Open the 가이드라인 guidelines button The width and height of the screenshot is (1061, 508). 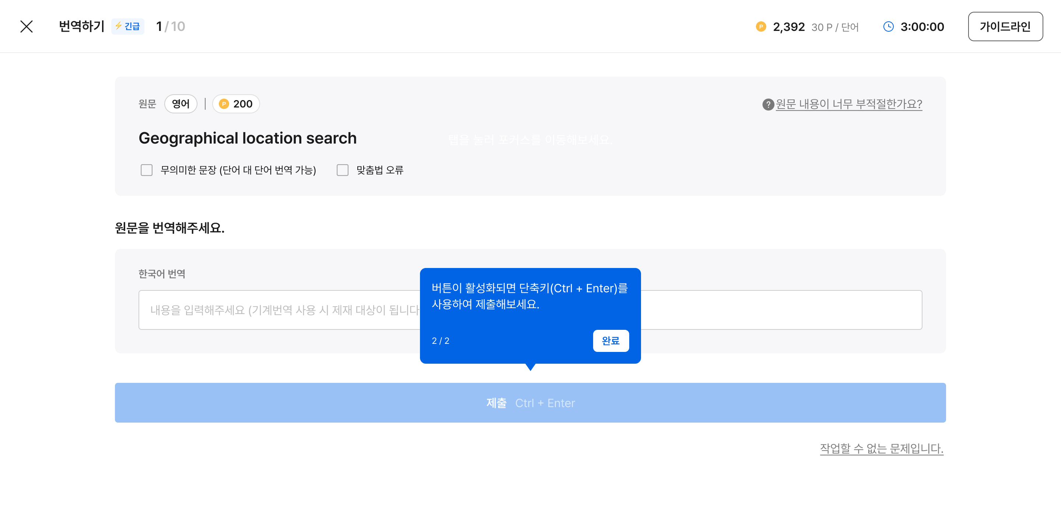[1005, 27]
